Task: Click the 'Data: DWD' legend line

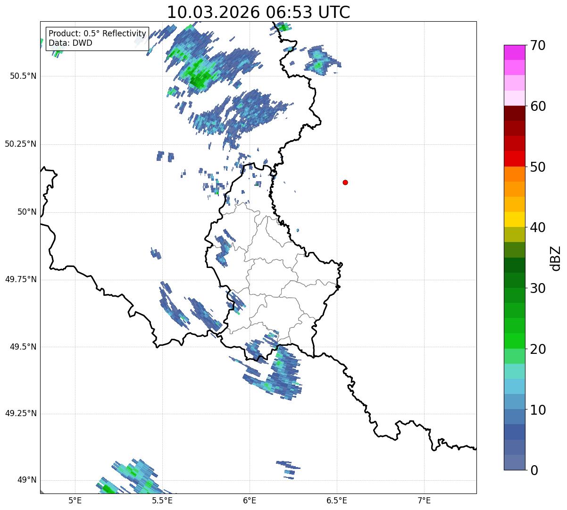Action: point(70,43)
